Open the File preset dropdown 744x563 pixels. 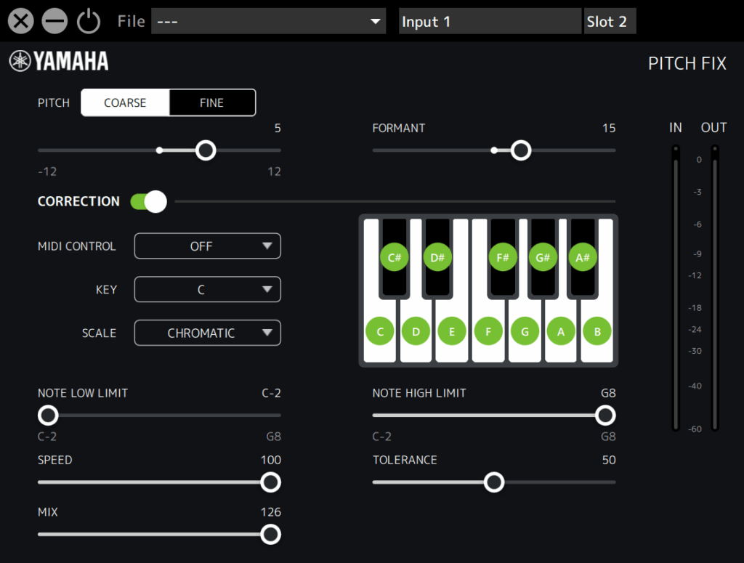tap(268, 22)
